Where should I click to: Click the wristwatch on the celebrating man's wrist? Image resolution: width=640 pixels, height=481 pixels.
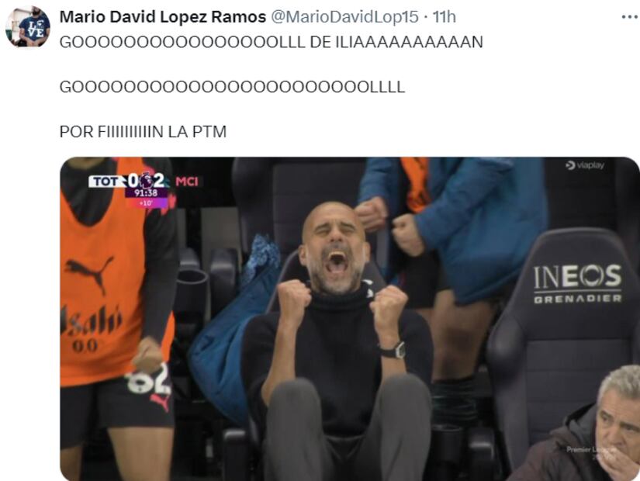coord(394,351)
